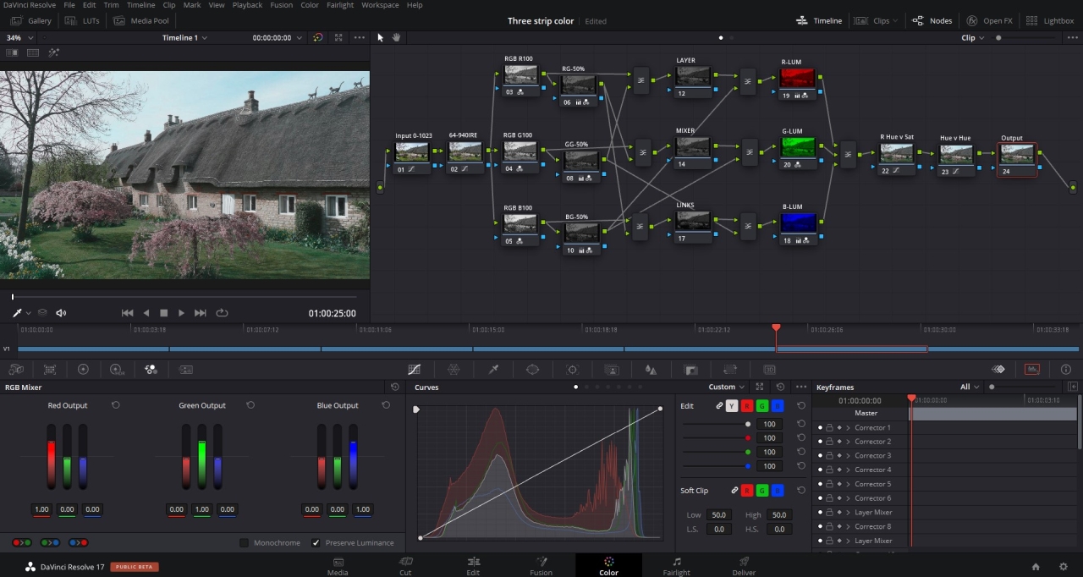Open the viewer zoom 34% dropdown
1083x577 pixels.
[19, 37]
